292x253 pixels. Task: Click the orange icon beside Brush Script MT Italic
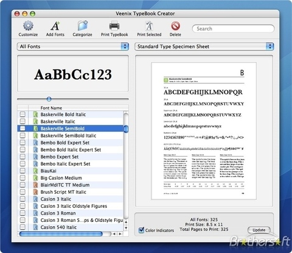[x=36, y=192]
